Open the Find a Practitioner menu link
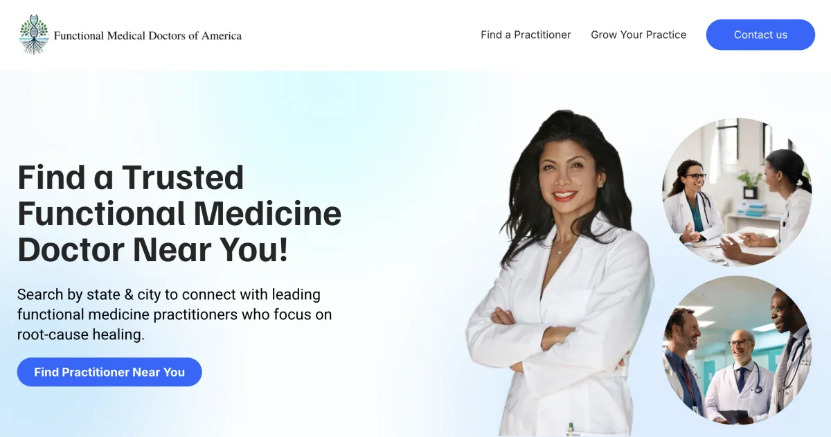The width and height of the screenshot is (831, 437). [526, 35]
